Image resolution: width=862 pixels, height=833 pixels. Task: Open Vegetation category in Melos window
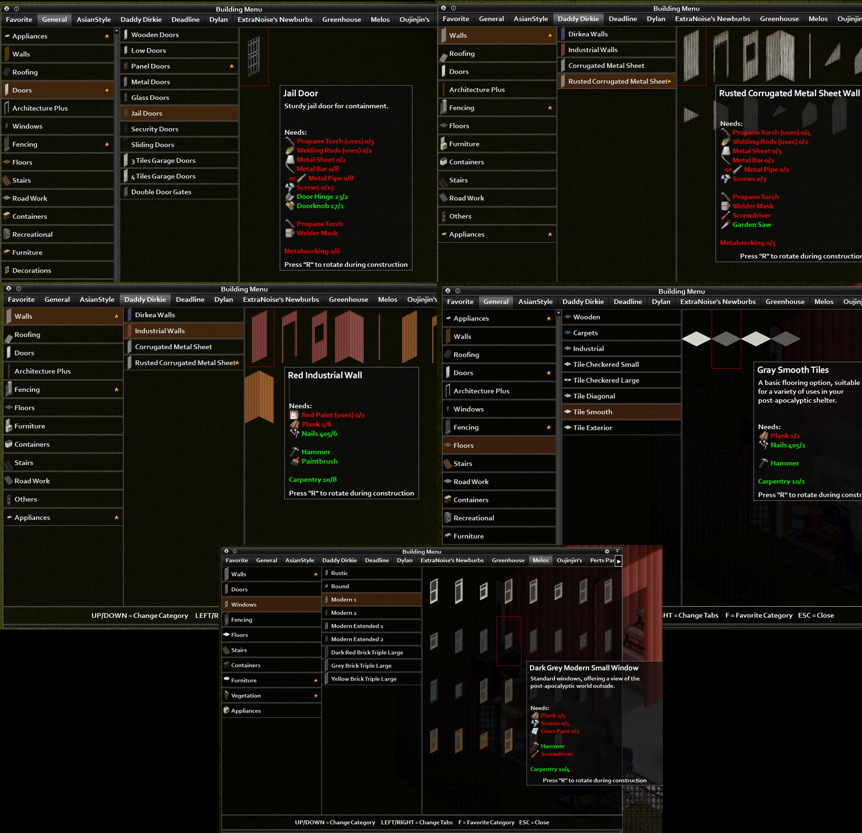click(x=271, y=696)
